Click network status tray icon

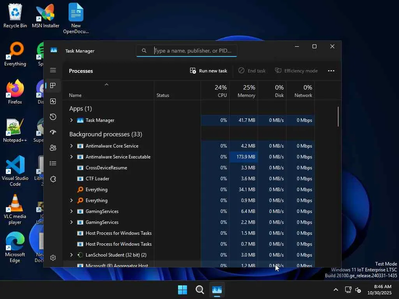click(348, 290)
